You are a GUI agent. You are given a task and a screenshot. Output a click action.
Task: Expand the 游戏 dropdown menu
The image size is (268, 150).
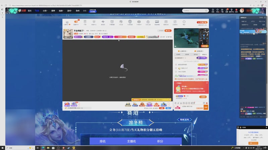click(x=69, y=11)
